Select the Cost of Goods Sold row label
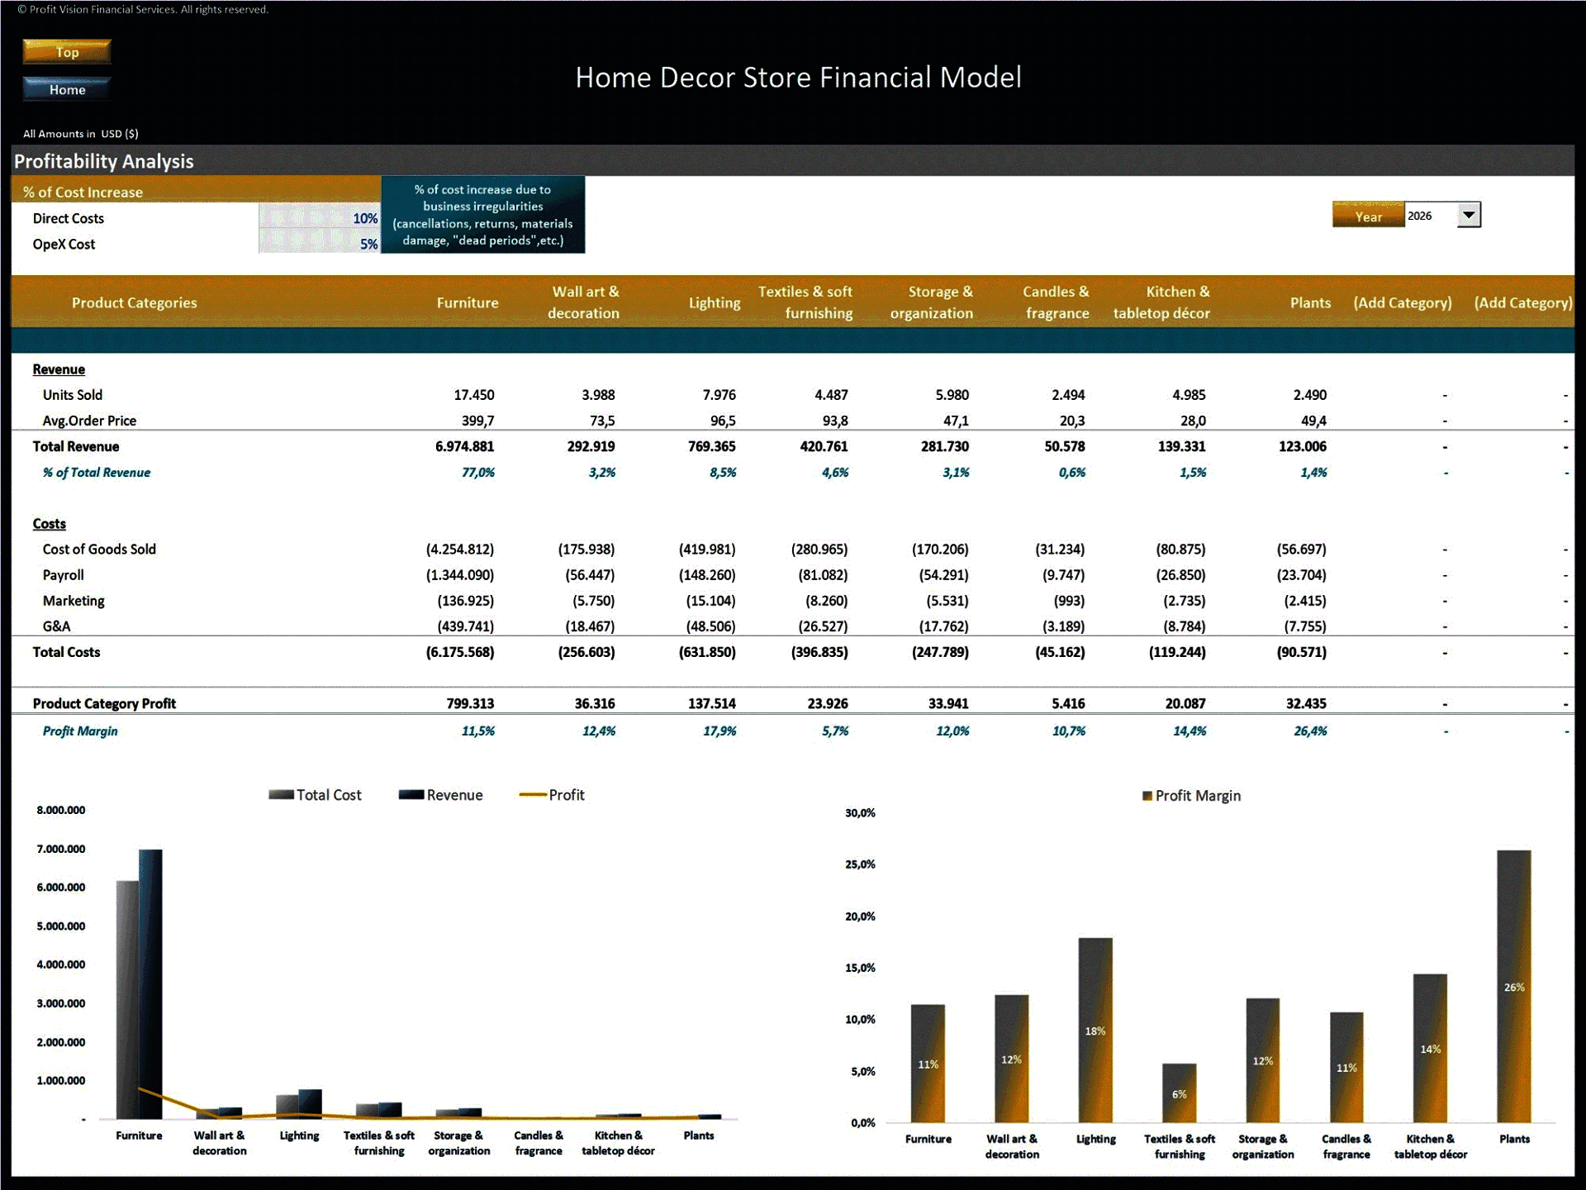The width and height of the screenshot is (1586, 1190). (98, 549)
